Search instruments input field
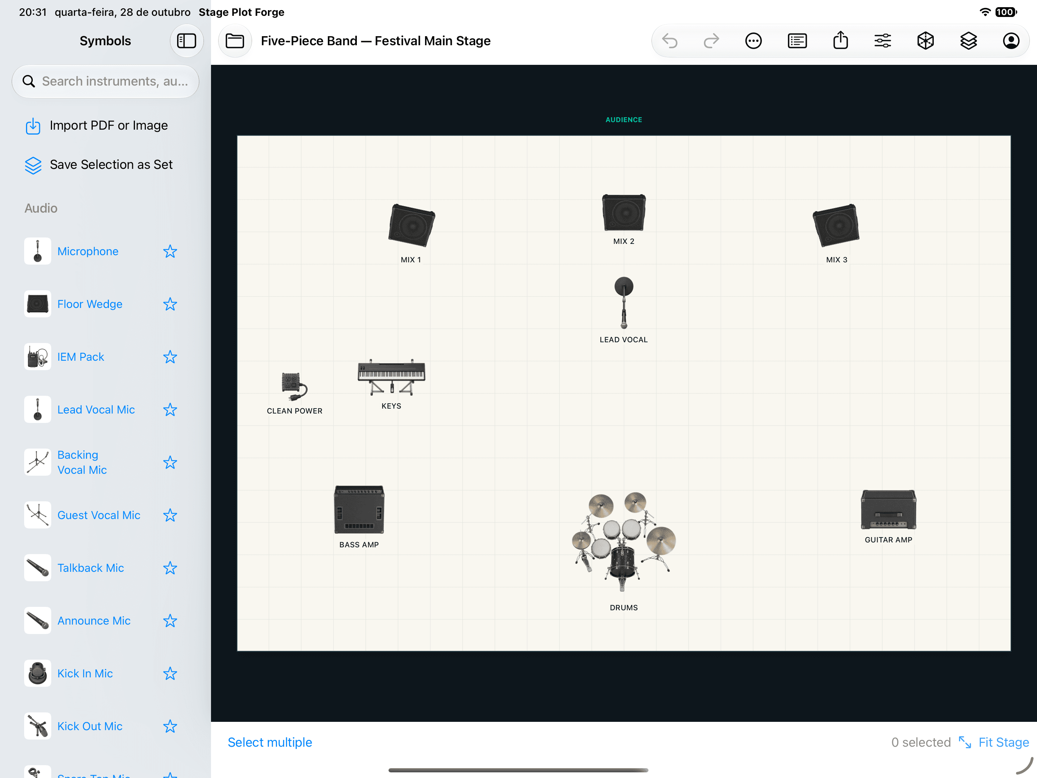Image resolution: width=1037 pixels, height=778 pixels. (106, 81)
